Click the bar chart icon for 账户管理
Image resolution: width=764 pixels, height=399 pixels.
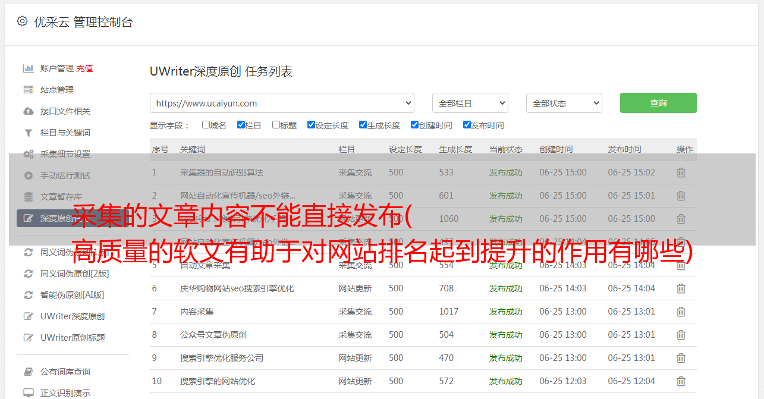pyautogui.click(x=28, y=68)
